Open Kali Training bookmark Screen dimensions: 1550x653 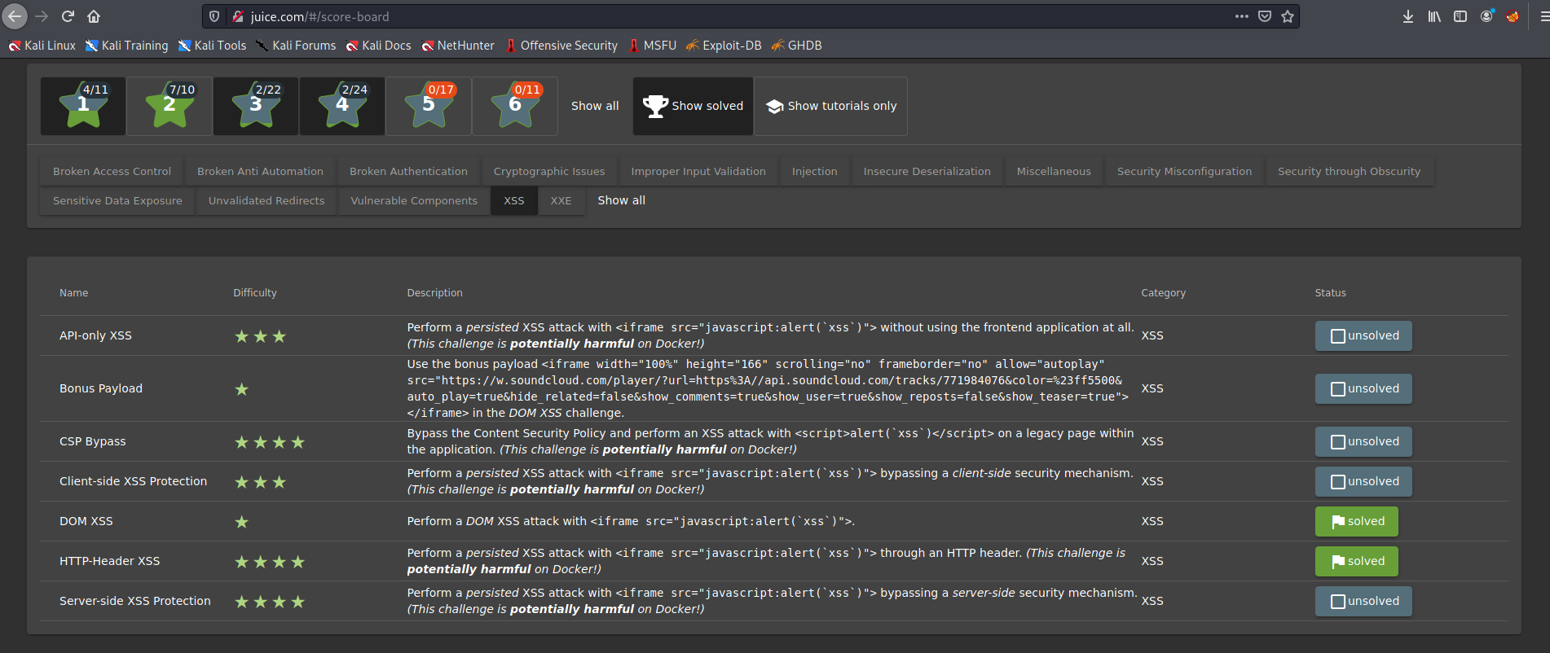[x=127, y=46]
